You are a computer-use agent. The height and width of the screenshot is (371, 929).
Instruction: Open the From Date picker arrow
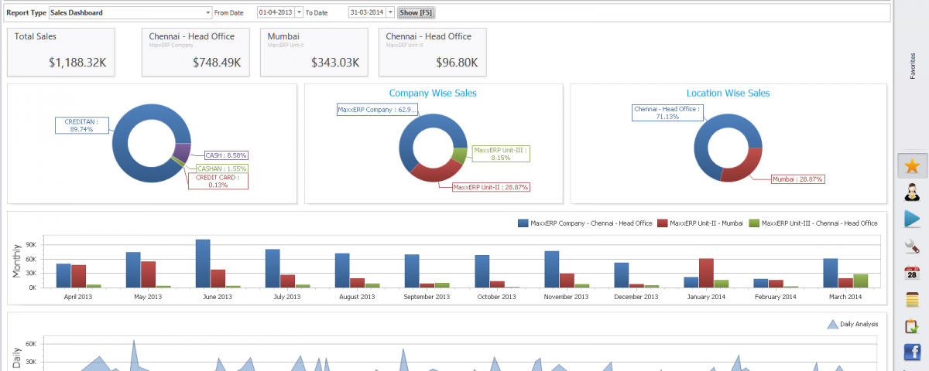pos(300,12)
